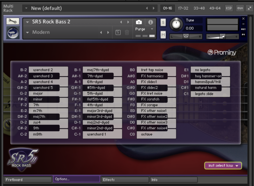The height and width of the screenshot is (186, 254).
Task: Click the pan slider between L and R
Action: click(186, 37)
